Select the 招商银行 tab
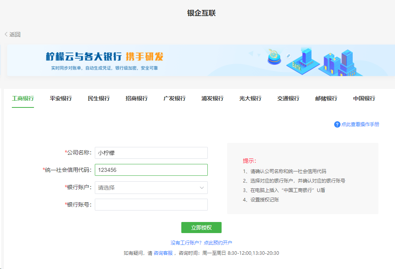Image resolution: width=395 pixels, height=269 pixels. [136, 98]
